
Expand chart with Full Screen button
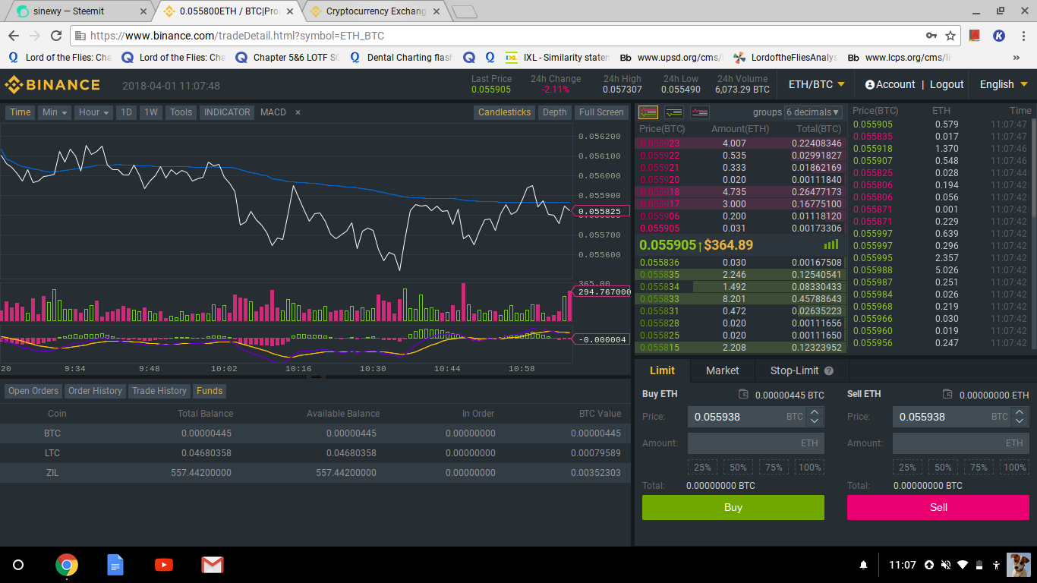pos(601,112)
